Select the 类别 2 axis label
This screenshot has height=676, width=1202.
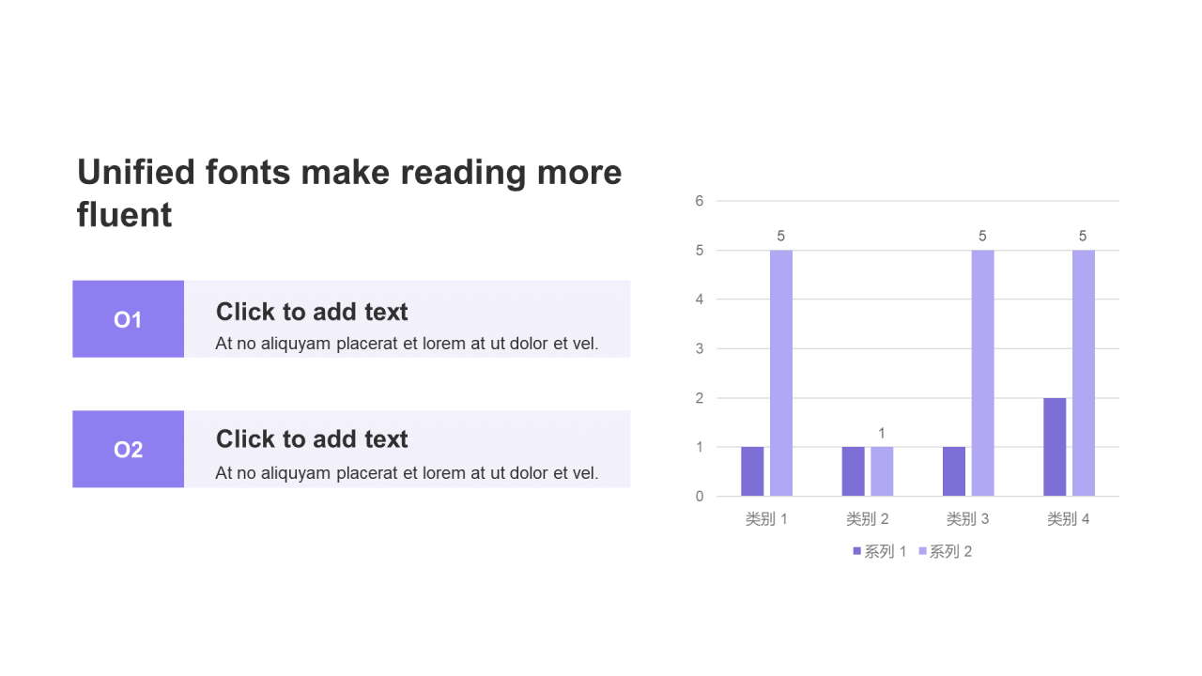pos(867,519)
